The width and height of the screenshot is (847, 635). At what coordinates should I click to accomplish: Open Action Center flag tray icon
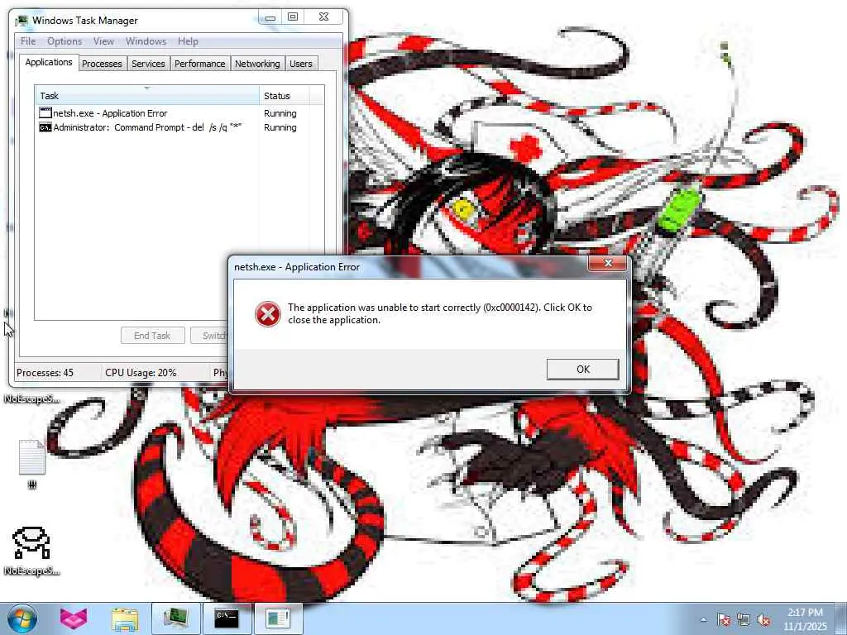724,620
